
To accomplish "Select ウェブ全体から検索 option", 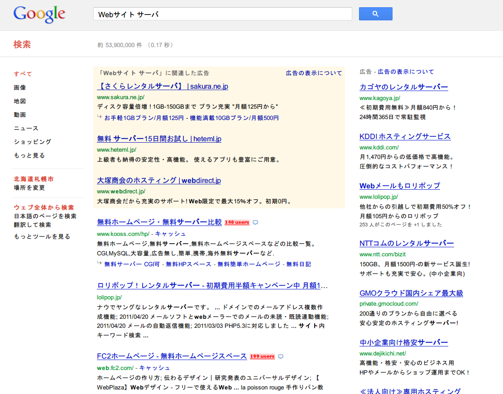I will [44, 207].
